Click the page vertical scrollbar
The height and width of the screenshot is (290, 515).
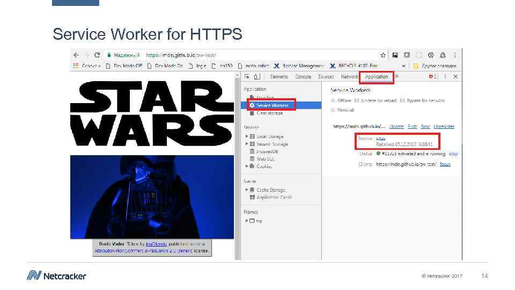[x=238, y=166]
